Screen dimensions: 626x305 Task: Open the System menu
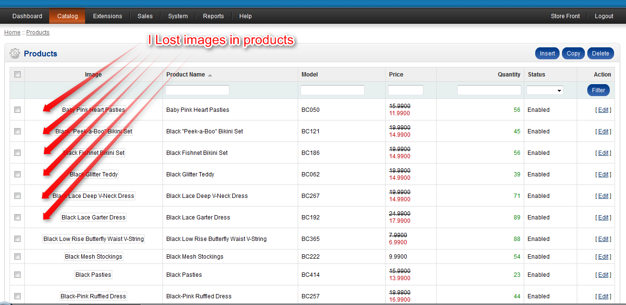tap(178, 16)
